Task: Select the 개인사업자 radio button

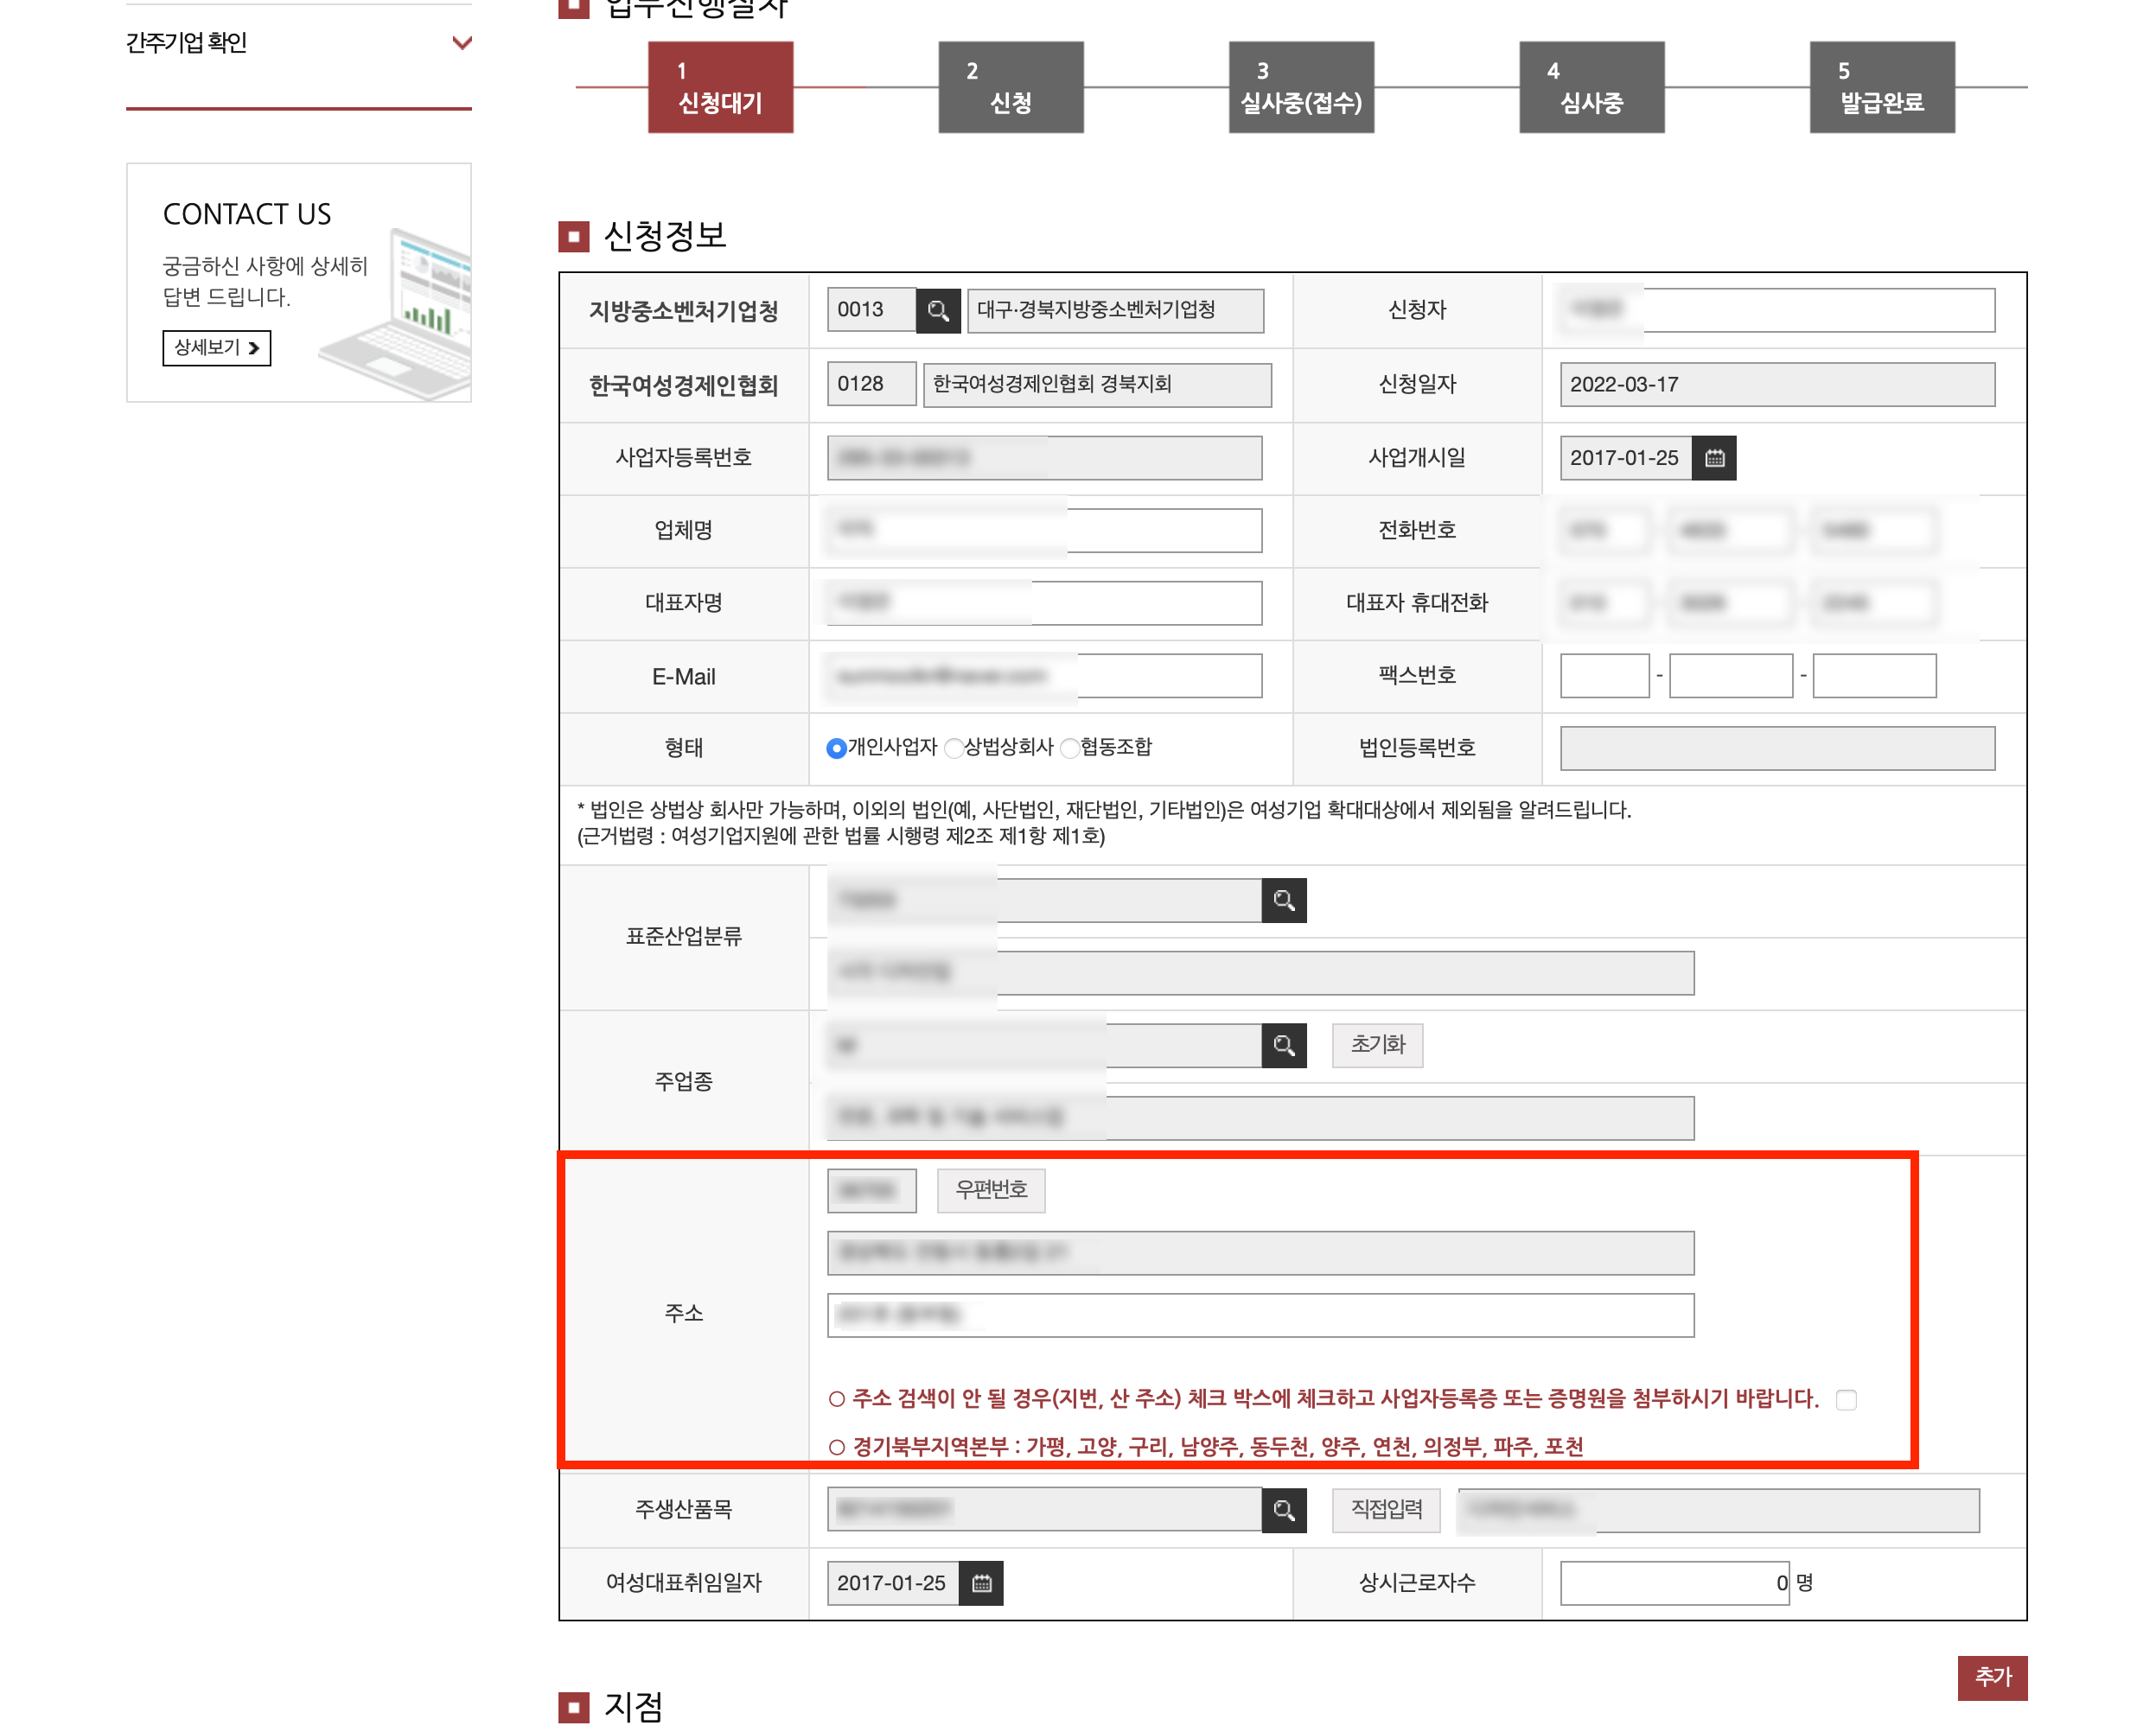Action: [x=836, y=748]
